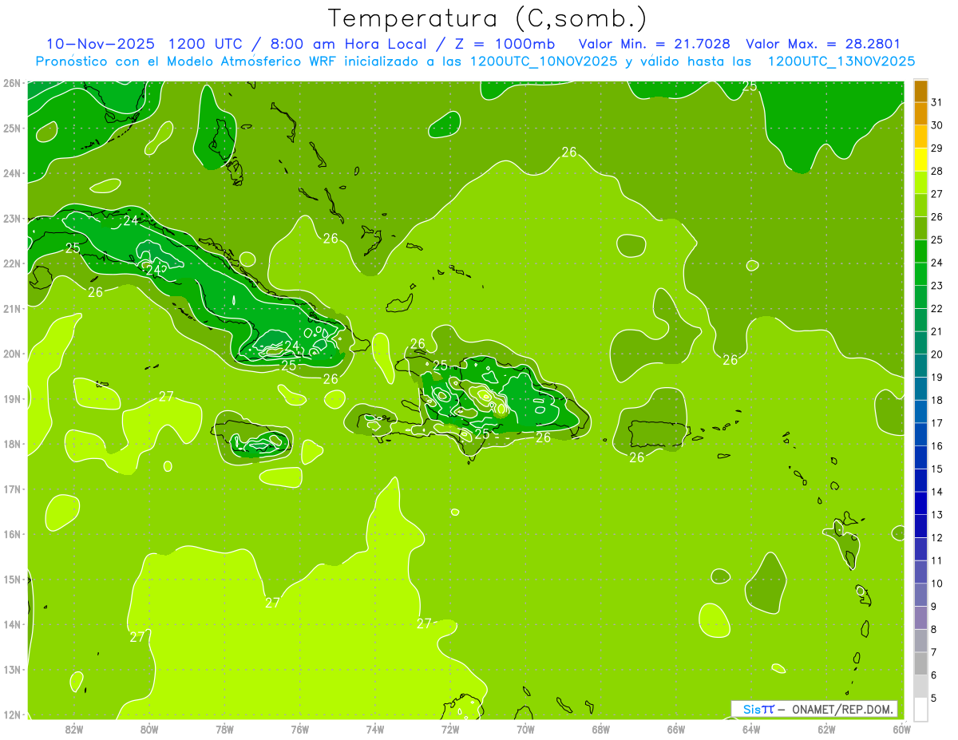Click the legend value '15'
This screenshot has height=740, width=958.
[936, 469]
